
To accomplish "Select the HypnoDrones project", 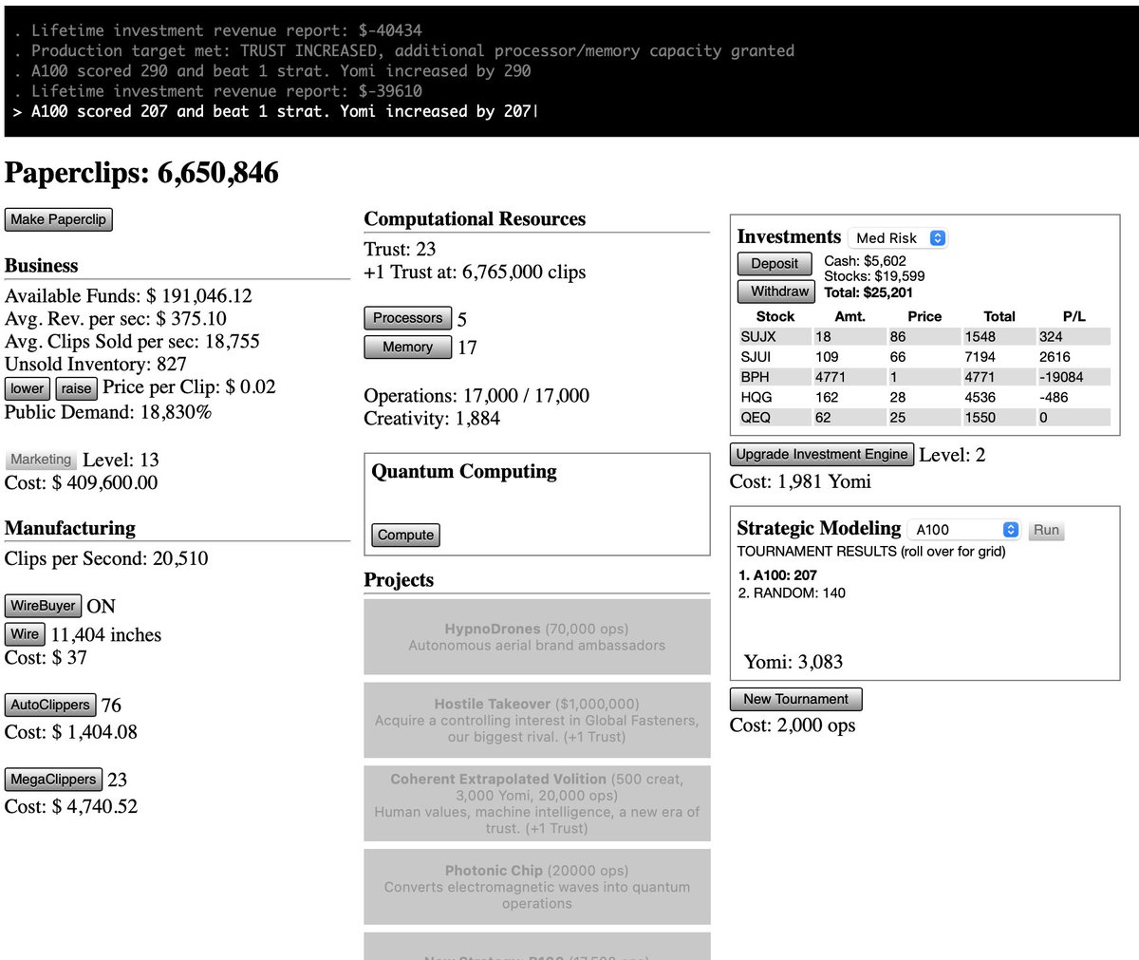I will point(537,636).
